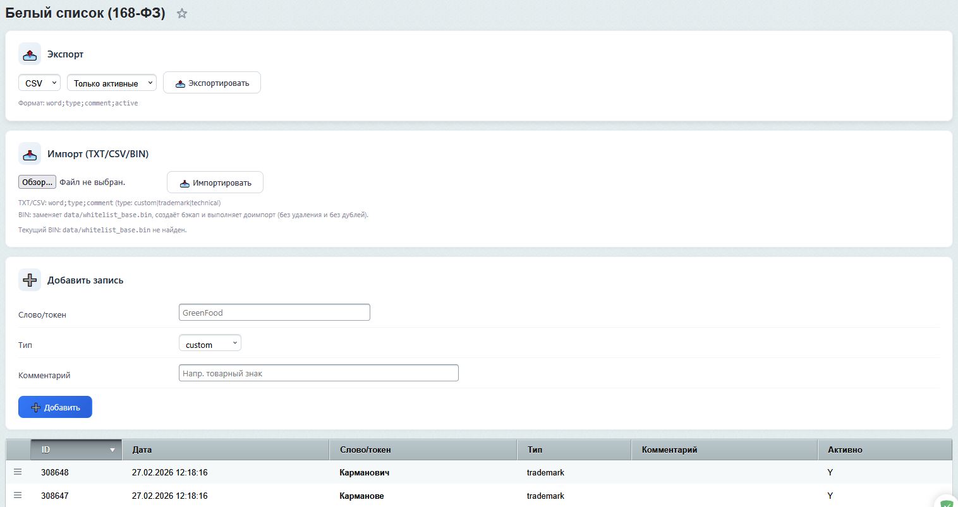Open row menu for ID 308648
The image size is (958, 507).
click(18, 472)
